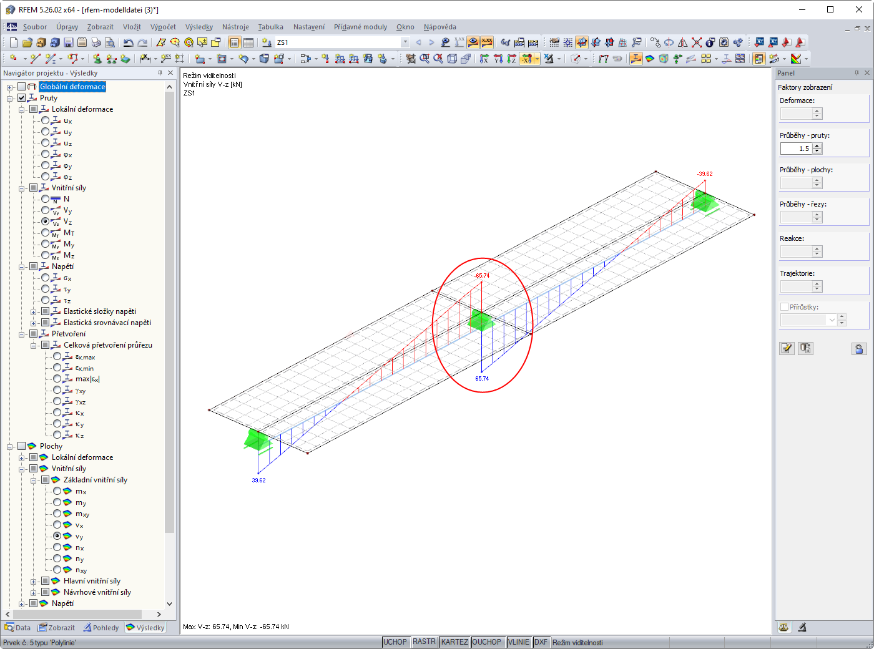874x649 pixels.
Task: Switch to the Zobrazit navigator tab
Action: click(57, 628)
